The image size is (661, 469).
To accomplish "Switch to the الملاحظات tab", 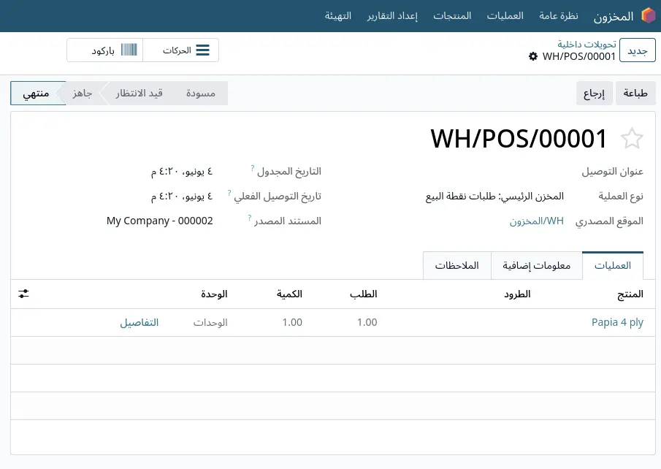I will click(x=457, y=266).
